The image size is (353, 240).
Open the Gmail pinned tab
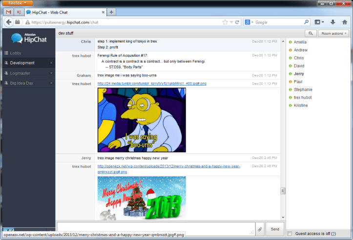pos(8,12)
